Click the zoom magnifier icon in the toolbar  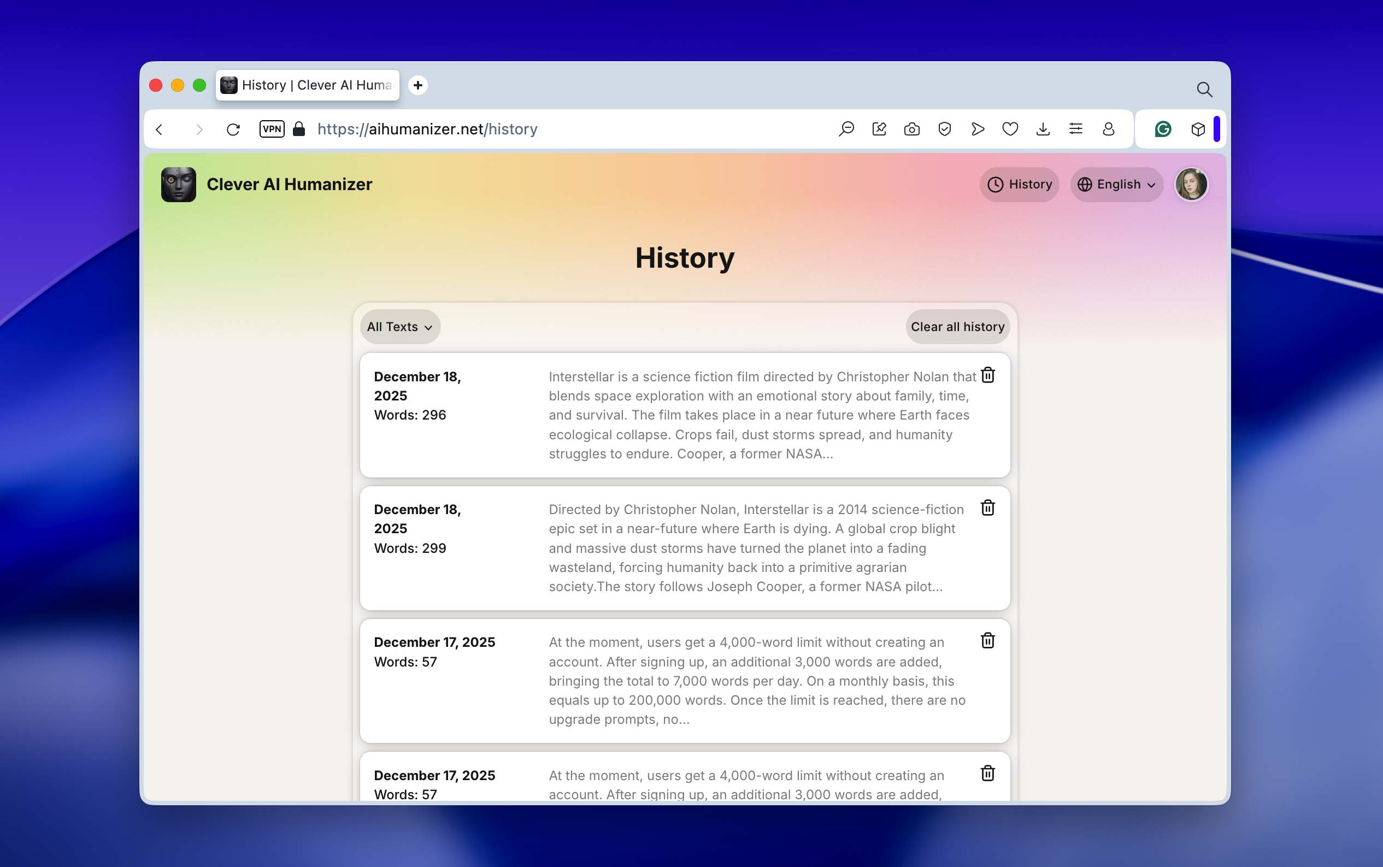tap(846, 129)
